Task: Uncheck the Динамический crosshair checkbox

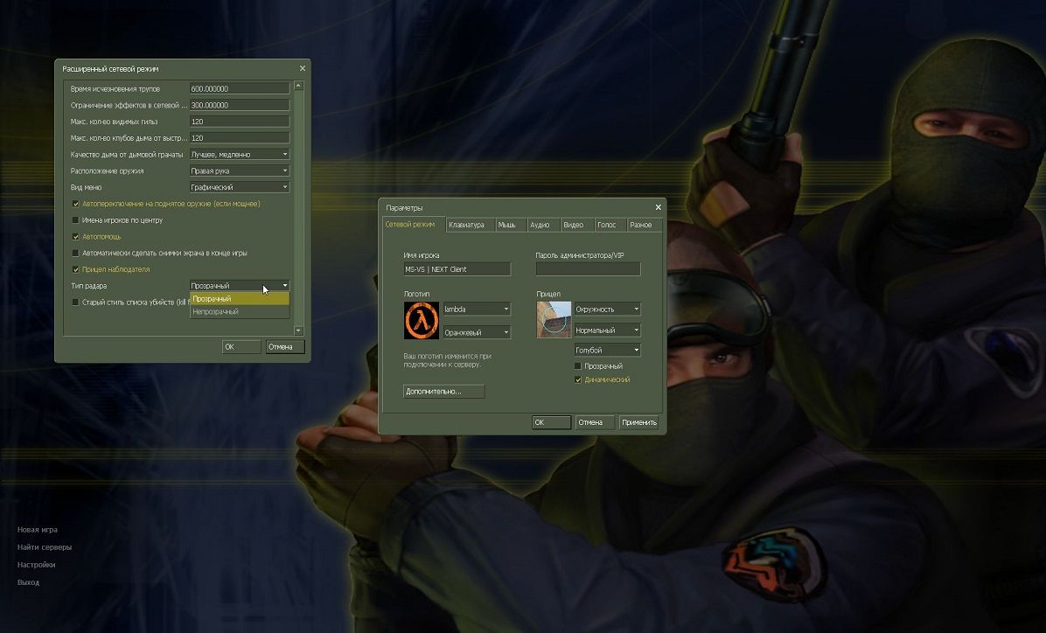Action: coord(578,379)
